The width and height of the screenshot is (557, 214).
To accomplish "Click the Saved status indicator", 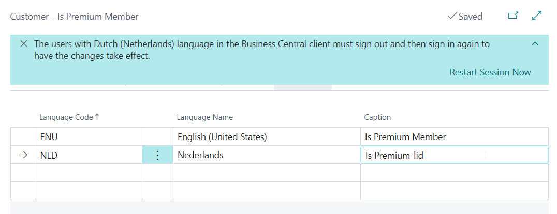I will (464, 17).
